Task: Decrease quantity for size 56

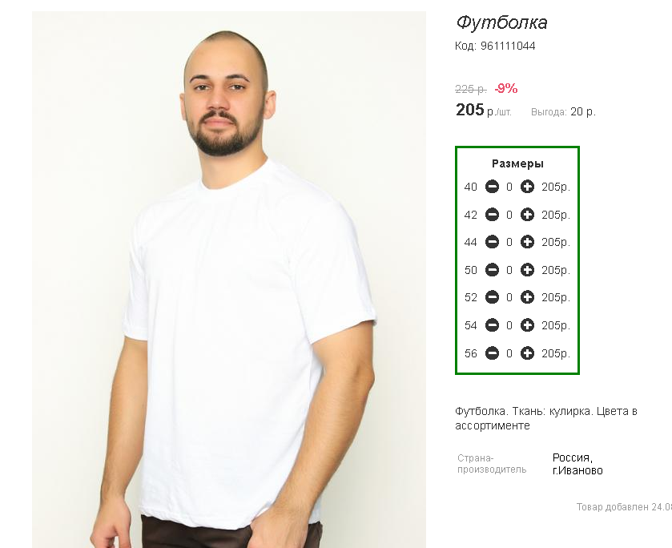Action: 492,353
